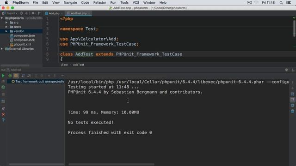Toggle show ignored tests orange icon

(16, 76)
